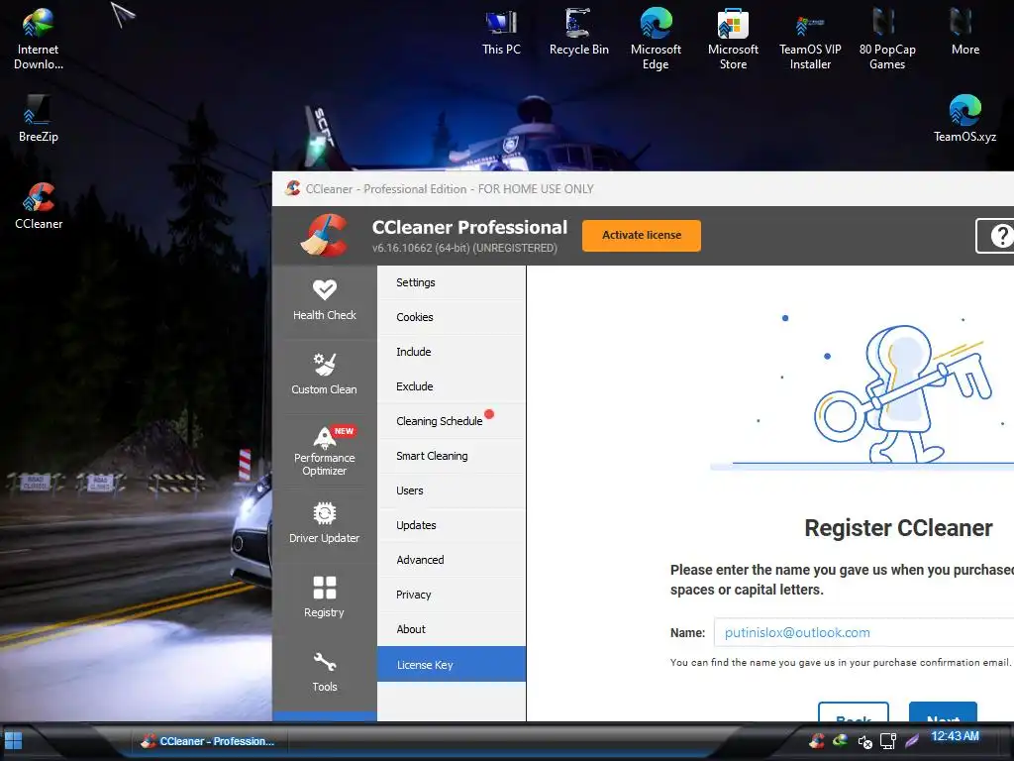Image resolution: width=1014 pixels, height=761 pixels.
Task: Open the Smart Cleaning options
Action: click(452, 456)
